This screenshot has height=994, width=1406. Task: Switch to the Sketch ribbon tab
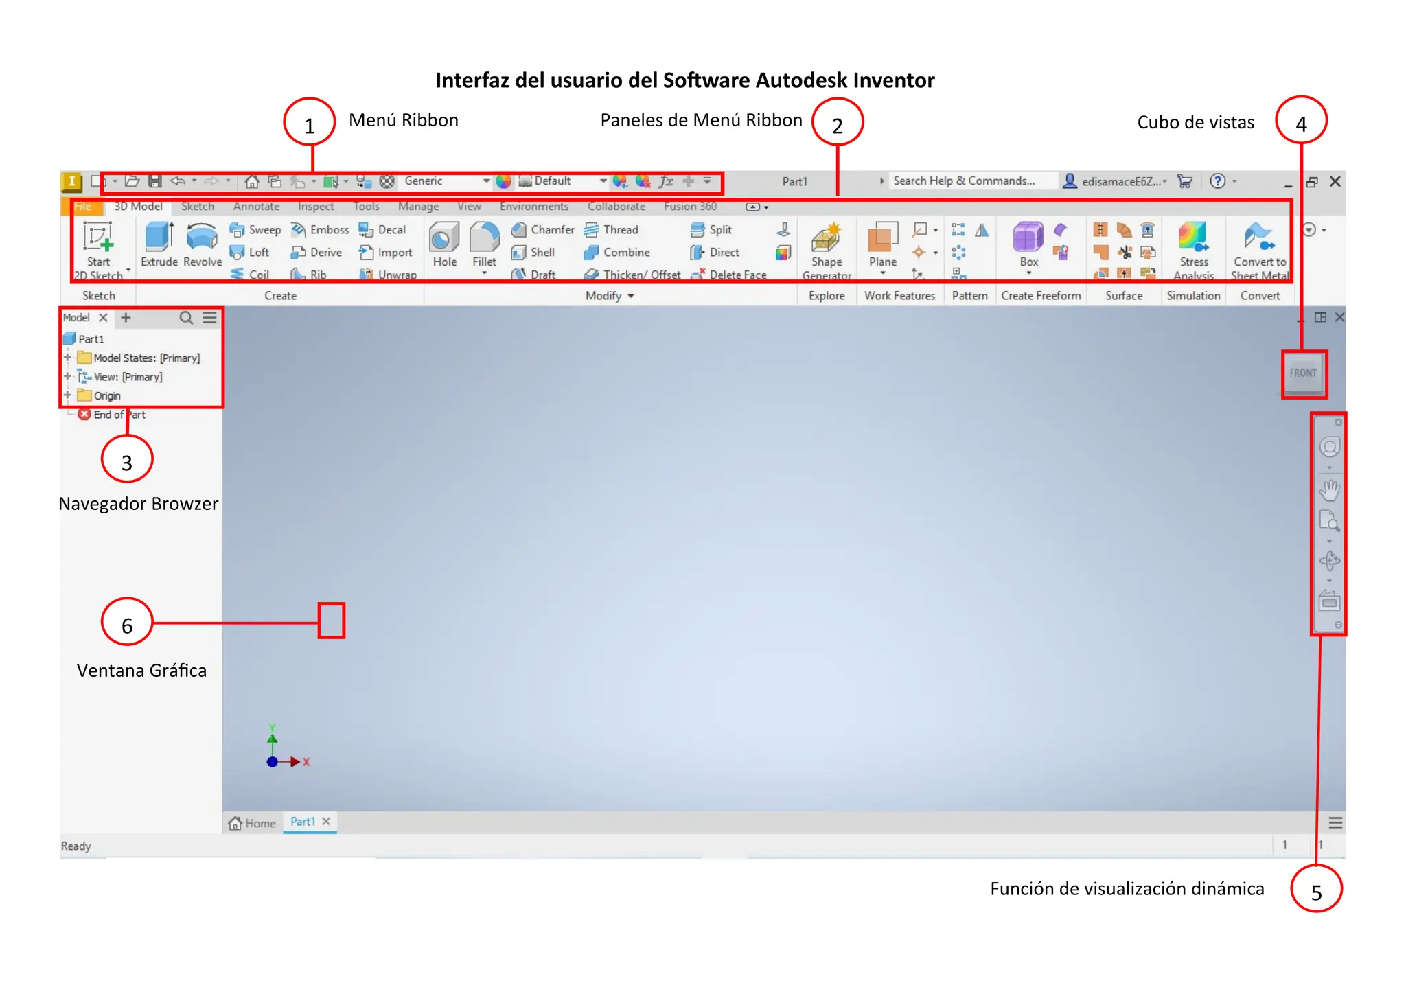[x=198, y=207]
